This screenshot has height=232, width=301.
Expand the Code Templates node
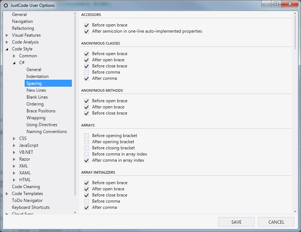point(7,194)
